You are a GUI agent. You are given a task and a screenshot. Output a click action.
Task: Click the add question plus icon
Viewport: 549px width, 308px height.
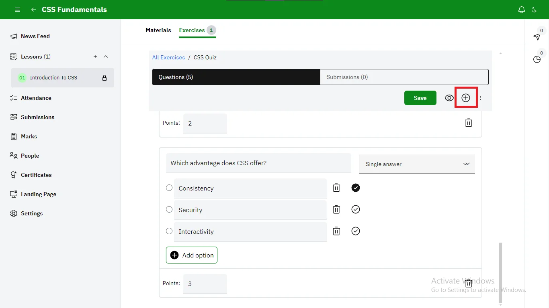tap(465, 98)
